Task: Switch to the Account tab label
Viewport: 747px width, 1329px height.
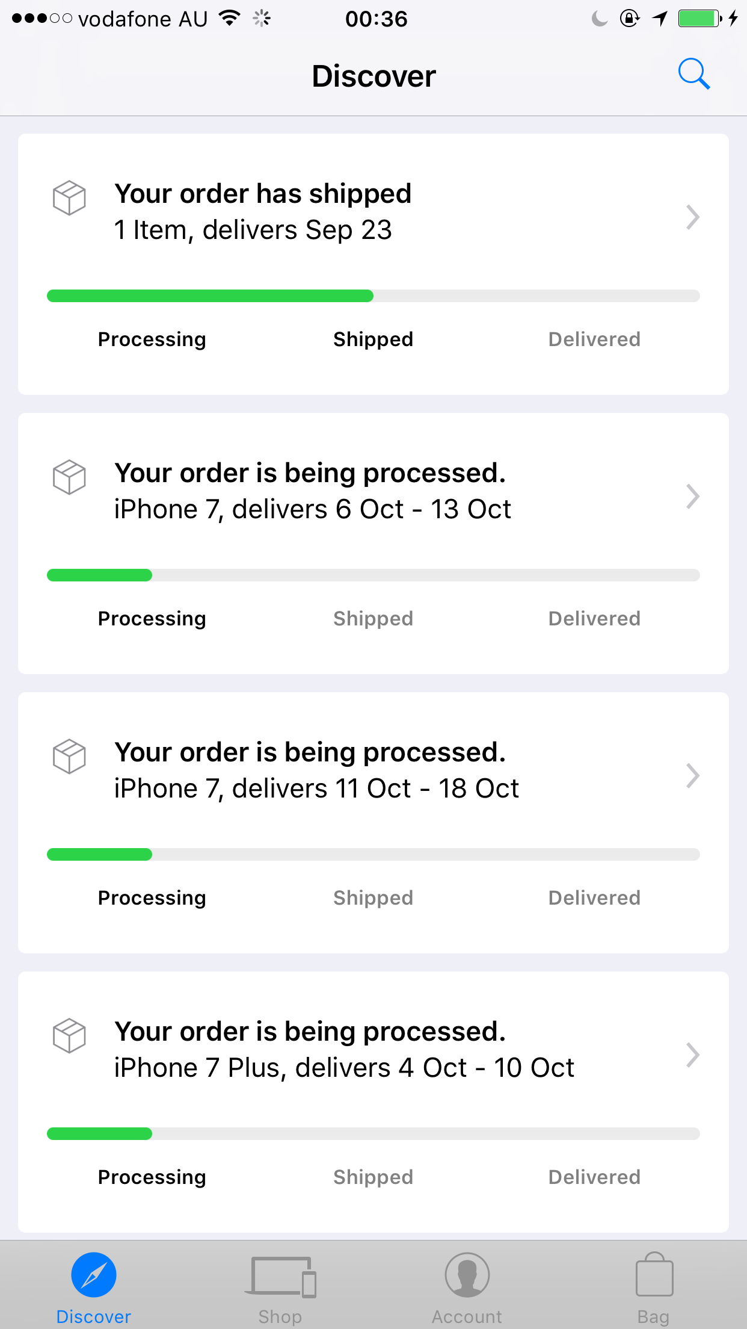Action: [x=467, y=1316]
